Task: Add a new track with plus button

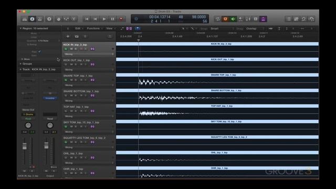Action: click(68, 36)
